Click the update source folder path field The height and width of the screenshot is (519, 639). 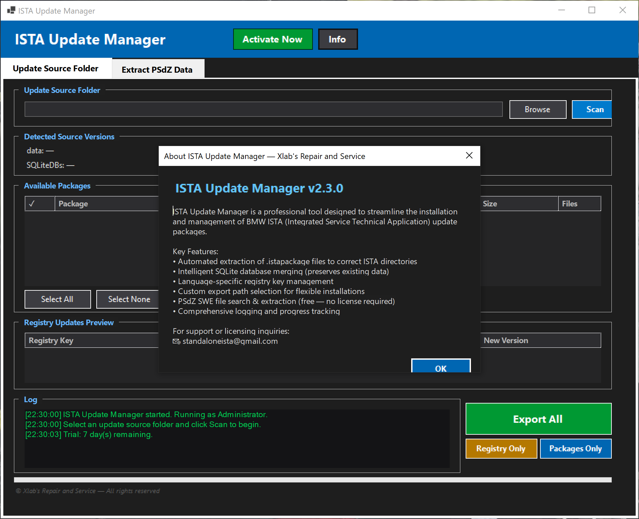(x=263, y=109)
